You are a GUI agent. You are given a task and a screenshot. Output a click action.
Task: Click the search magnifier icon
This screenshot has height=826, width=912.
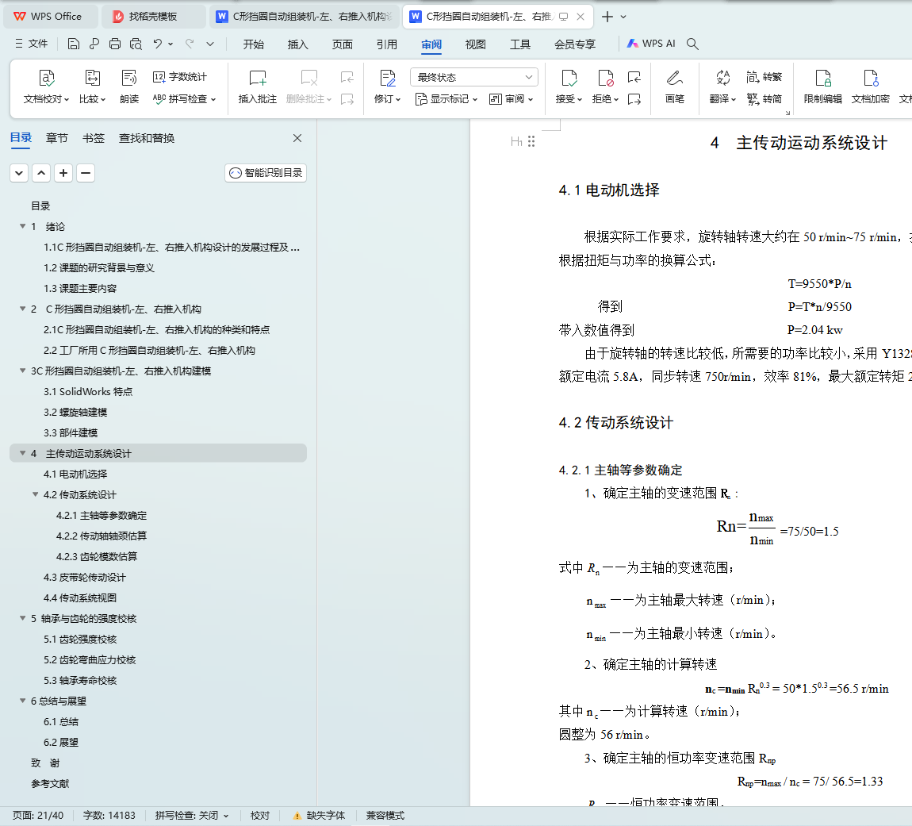click(692, 44)
